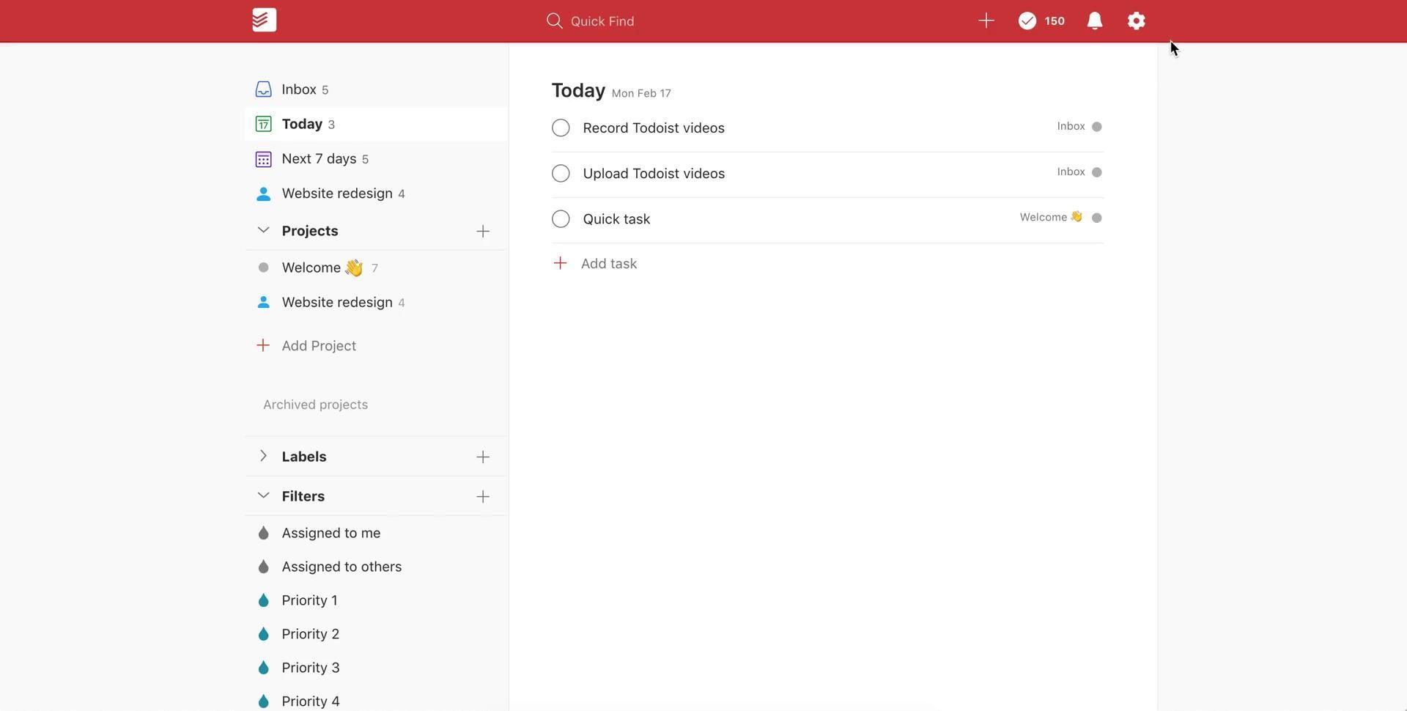
Task: Click the Todoist logo home icon
Action: pyautogui.click(x=264, y=21)
